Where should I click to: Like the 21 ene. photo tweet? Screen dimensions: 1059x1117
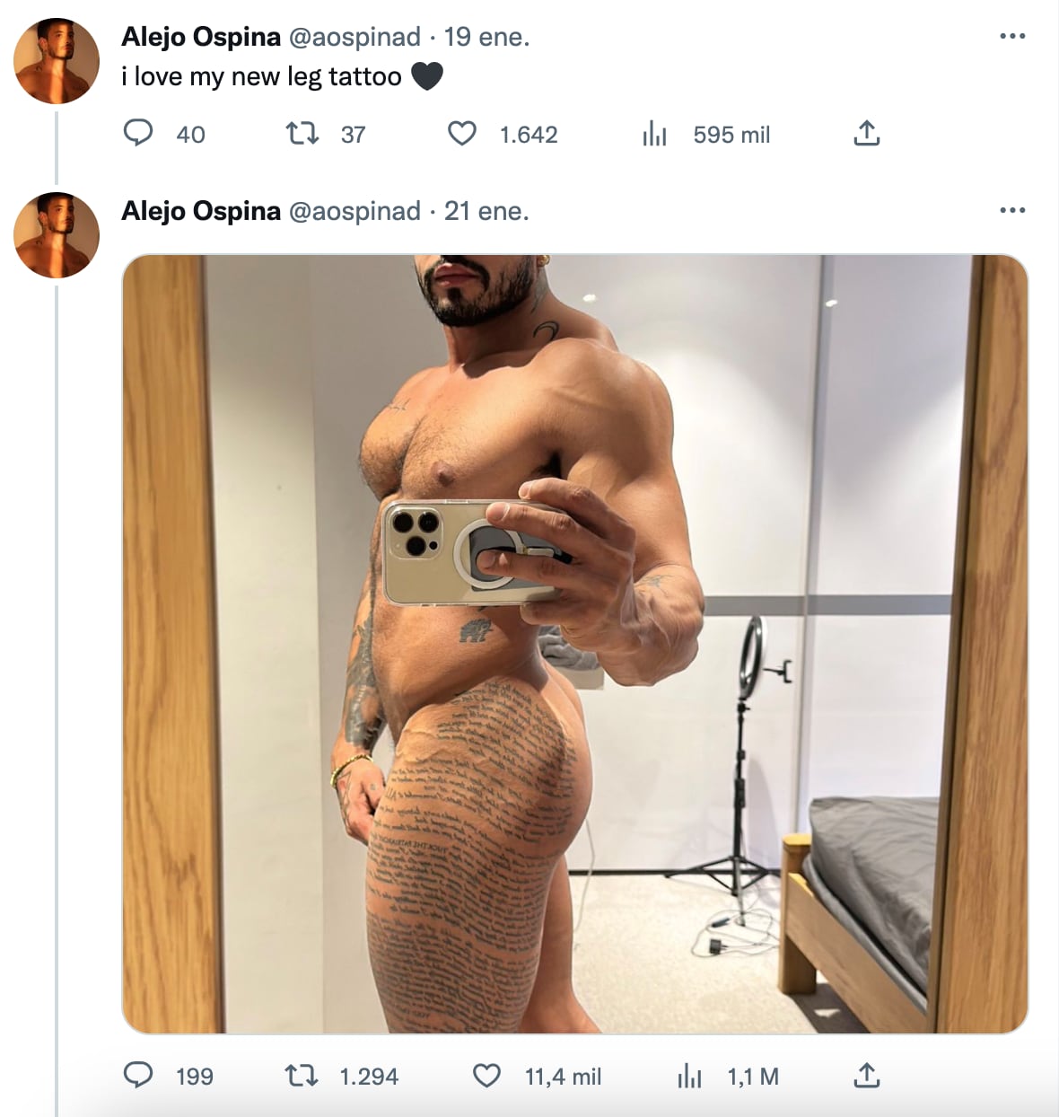click(486, 1076)
